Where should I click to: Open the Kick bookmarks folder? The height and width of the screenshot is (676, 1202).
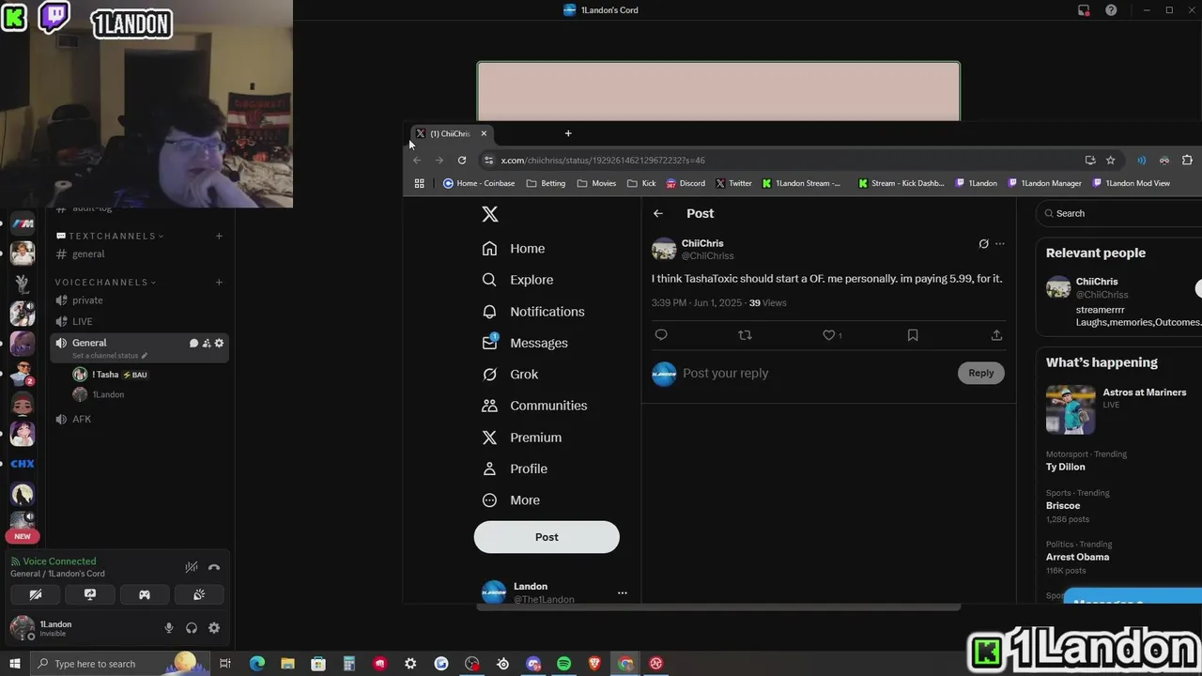click(641, 183)
